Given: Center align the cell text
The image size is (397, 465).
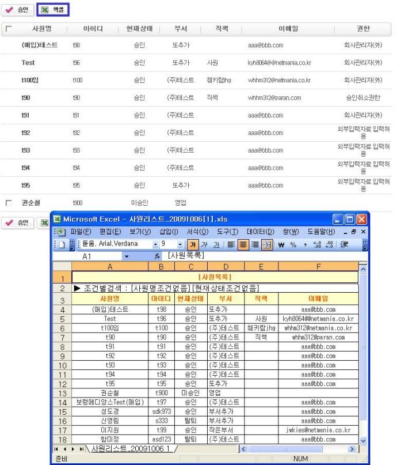Looking at the screenshot, I should point(243,244).
